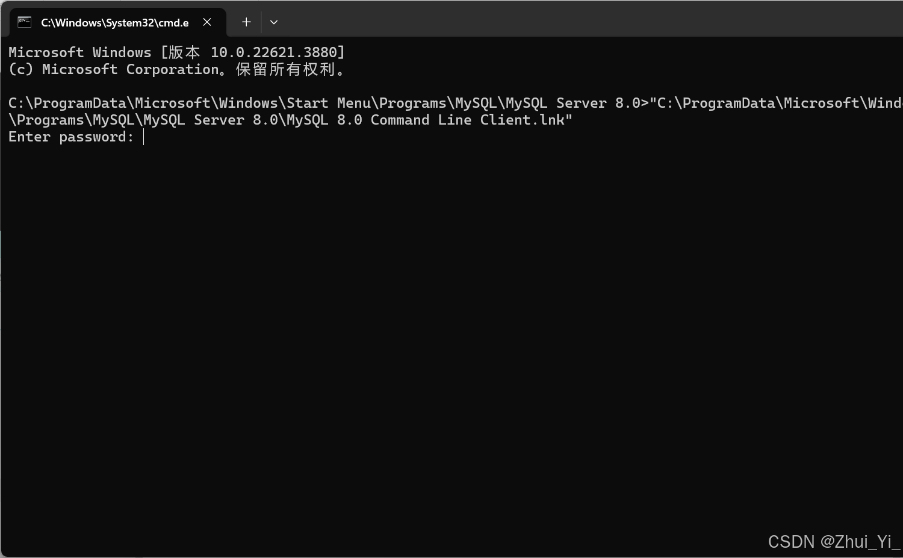Close the cmd.exe terminal tab
Viewport: 903px width, 558px height.
point(207,22)
